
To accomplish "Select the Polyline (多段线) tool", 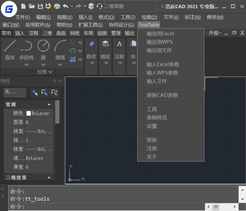I will (26, 50).
